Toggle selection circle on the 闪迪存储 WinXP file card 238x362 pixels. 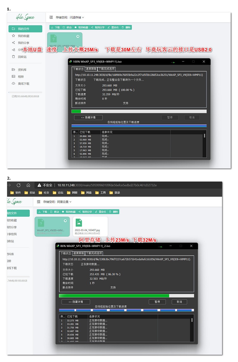(78, 36)
